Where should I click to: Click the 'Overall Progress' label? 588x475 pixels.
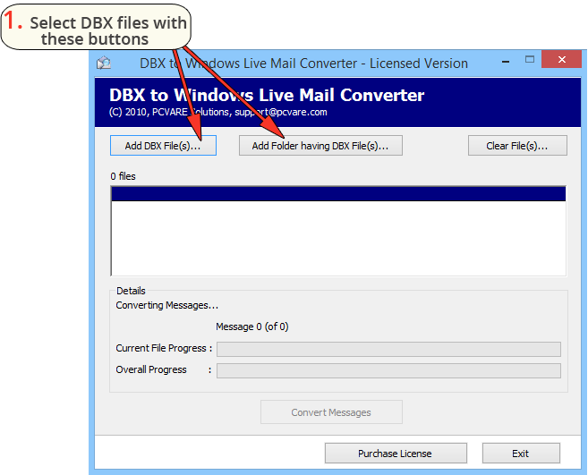tap(151, 369)
